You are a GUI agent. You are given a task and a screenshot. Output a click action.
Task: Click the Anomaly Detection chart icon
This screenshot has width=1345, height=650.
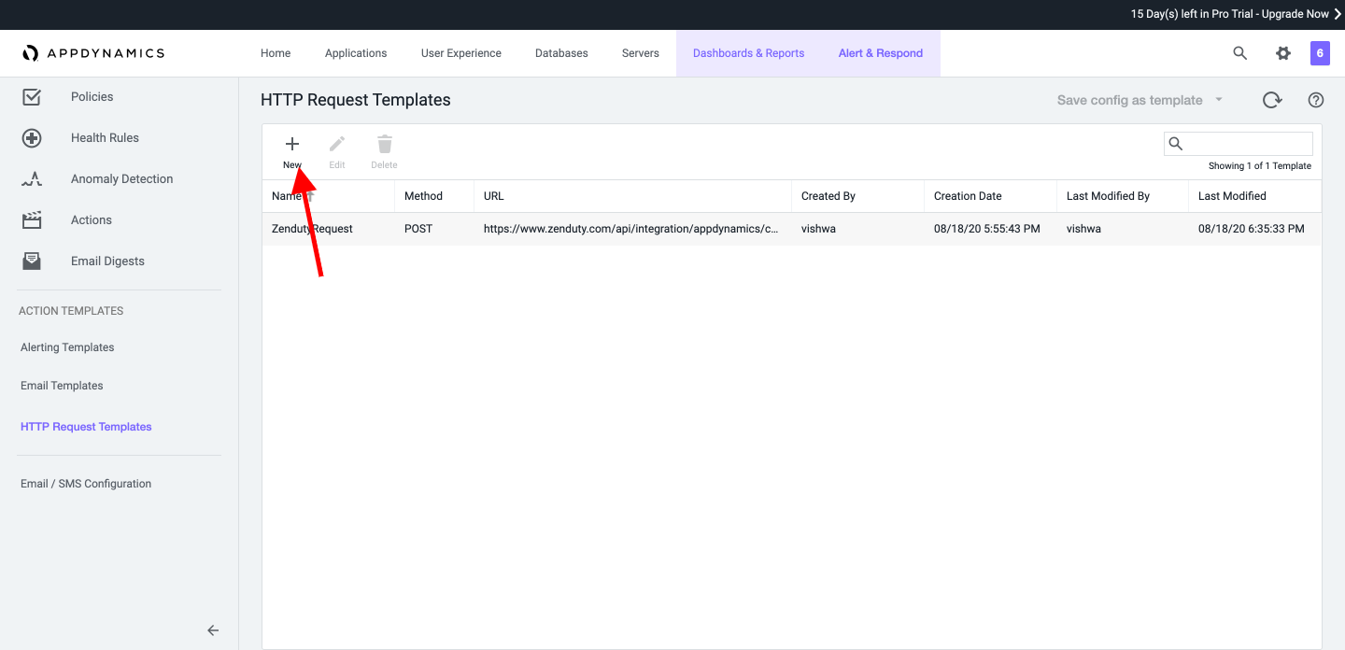(x=32, y=178)
